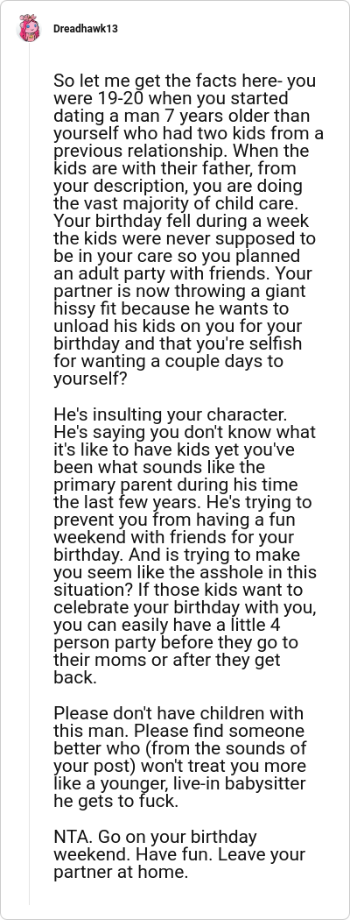Screen dimensions: 350x920
Task: Click the line 'weekend. Have fun. Leave your'
Action: pos(179,854)
